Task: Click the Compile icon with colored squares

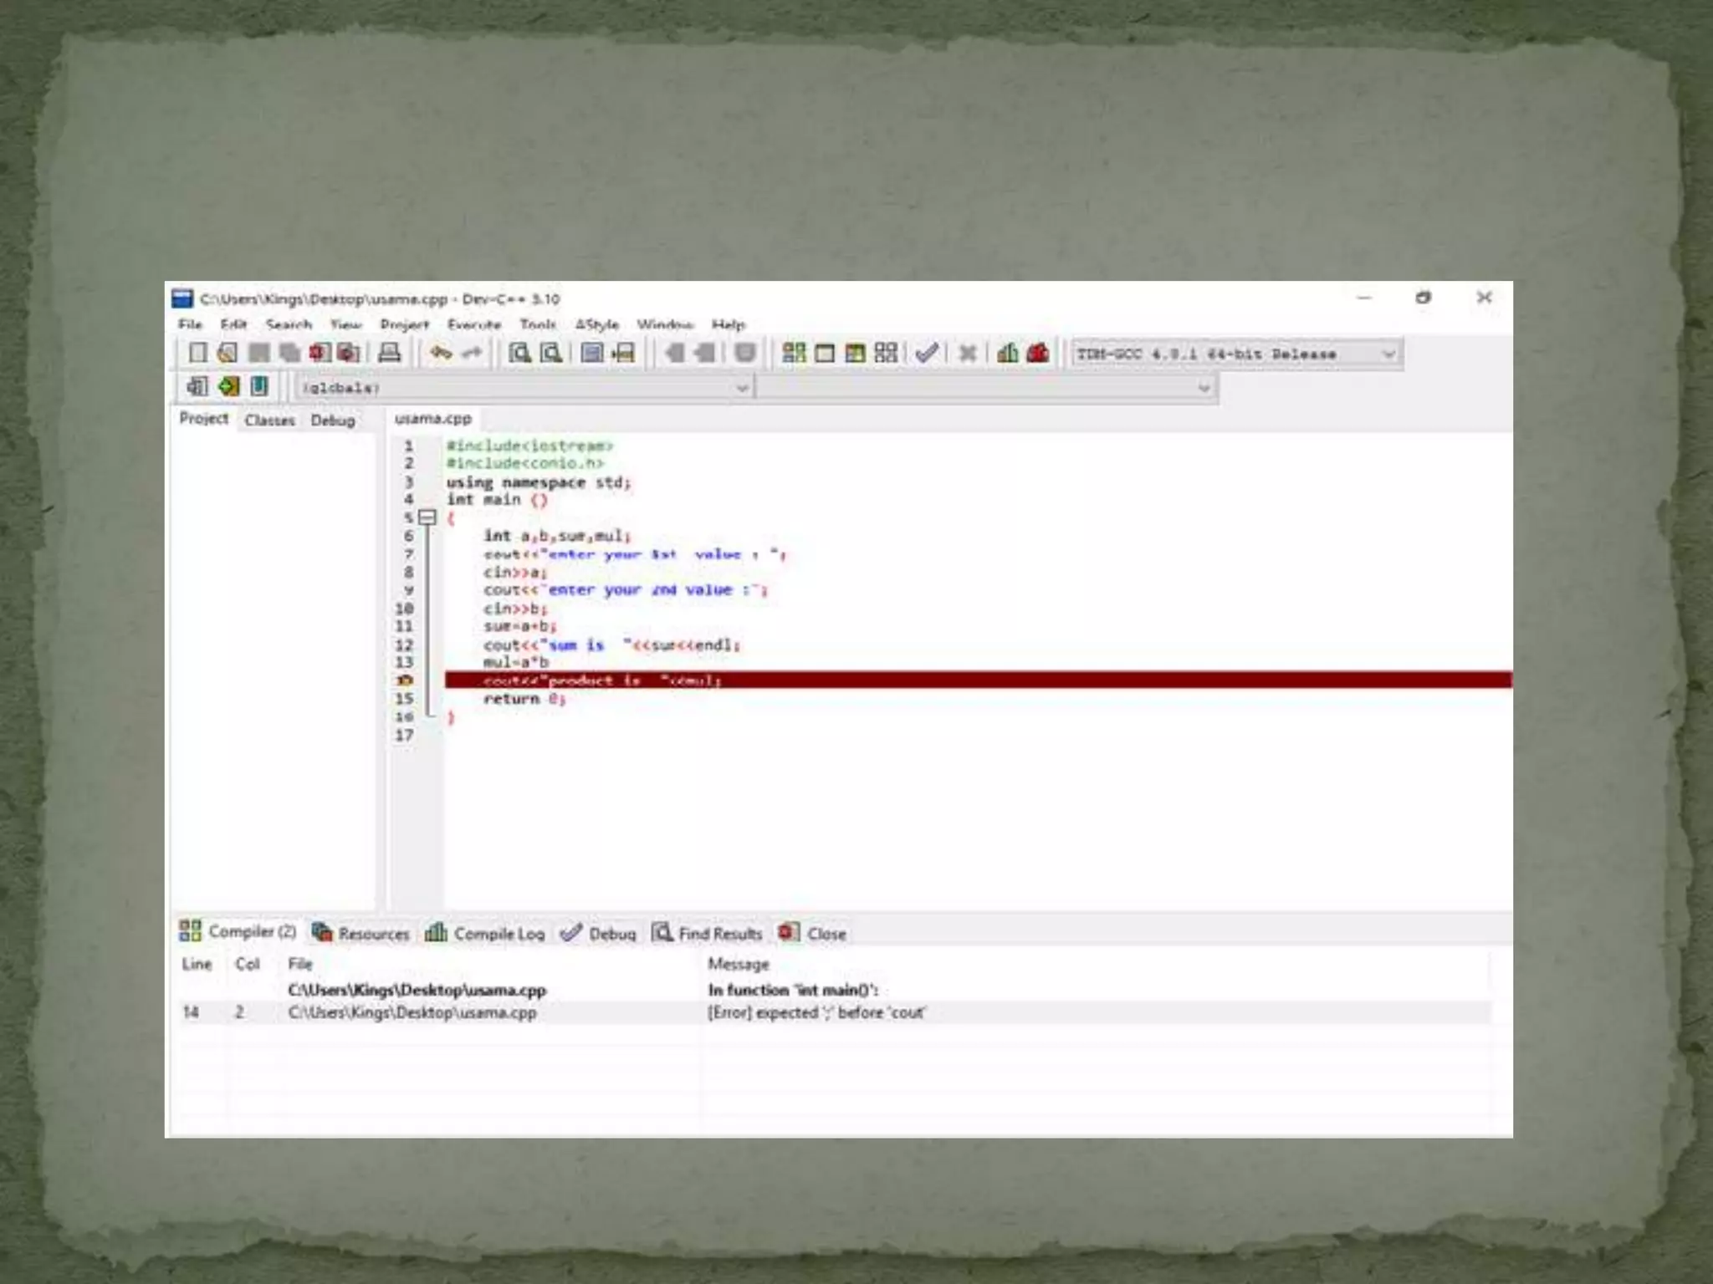Action: point(793,353)
